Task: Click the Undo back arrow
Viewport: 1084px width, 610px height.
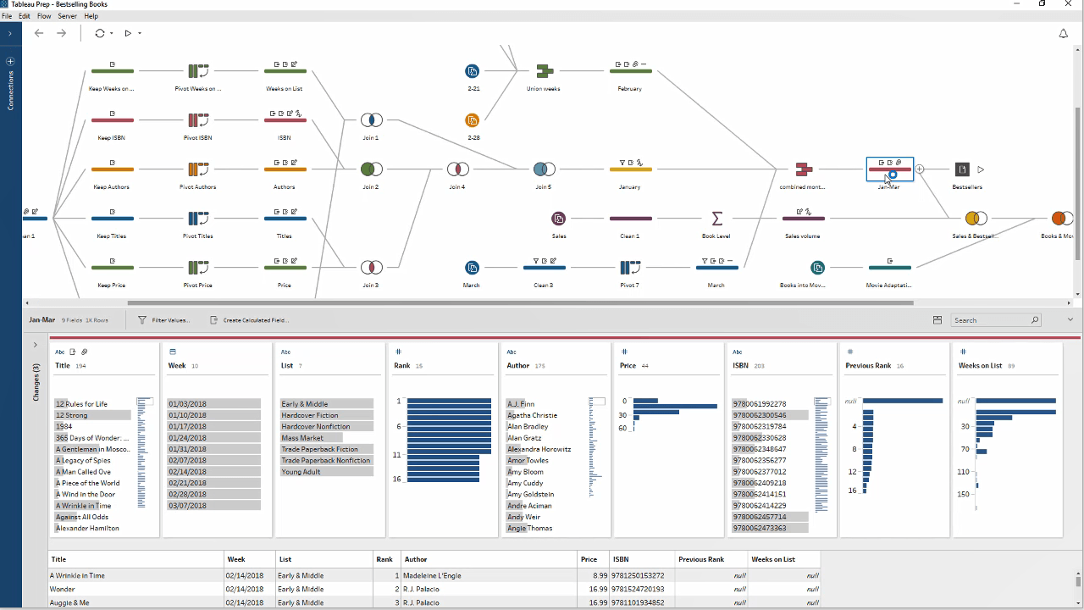Action: (38, 33)
